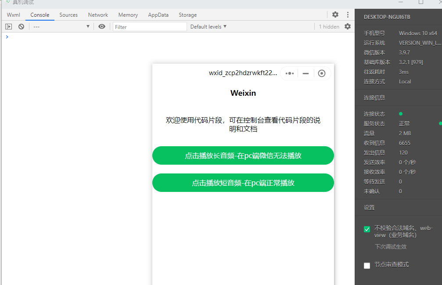Open the AppData tab
The height and width of the screenshot is (285, 442).
158,14
